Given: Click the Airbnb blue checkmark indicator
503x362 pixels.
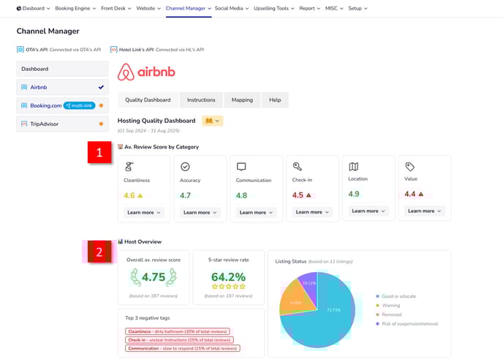Looking at the screenshot, I should (101, 87).
